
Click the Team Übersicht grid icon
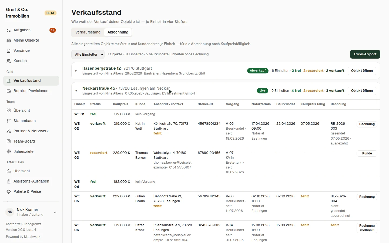9,110
